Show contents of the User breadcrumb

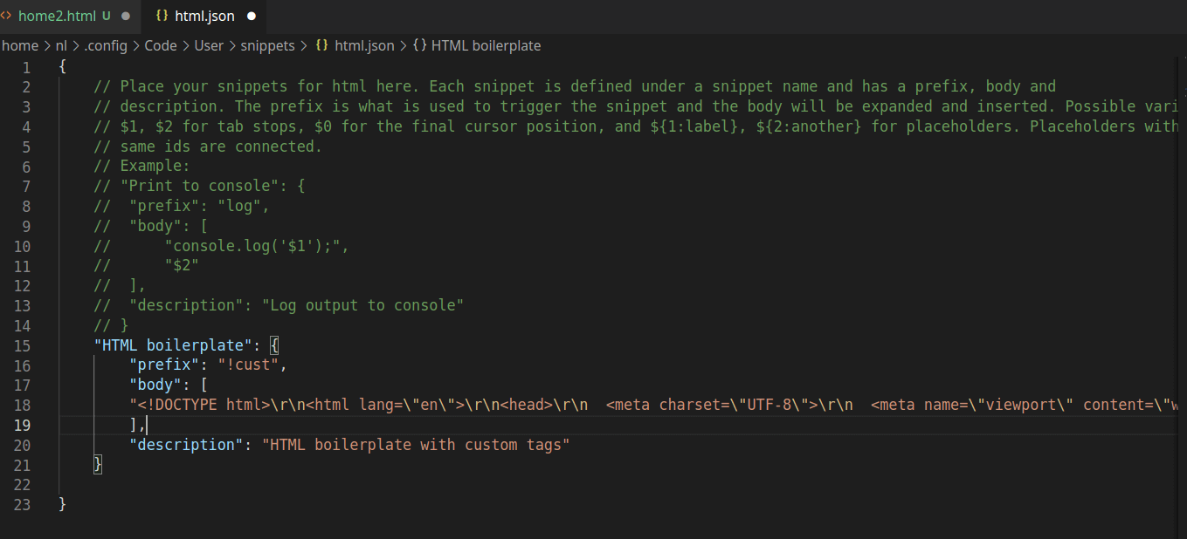(209, 45)
